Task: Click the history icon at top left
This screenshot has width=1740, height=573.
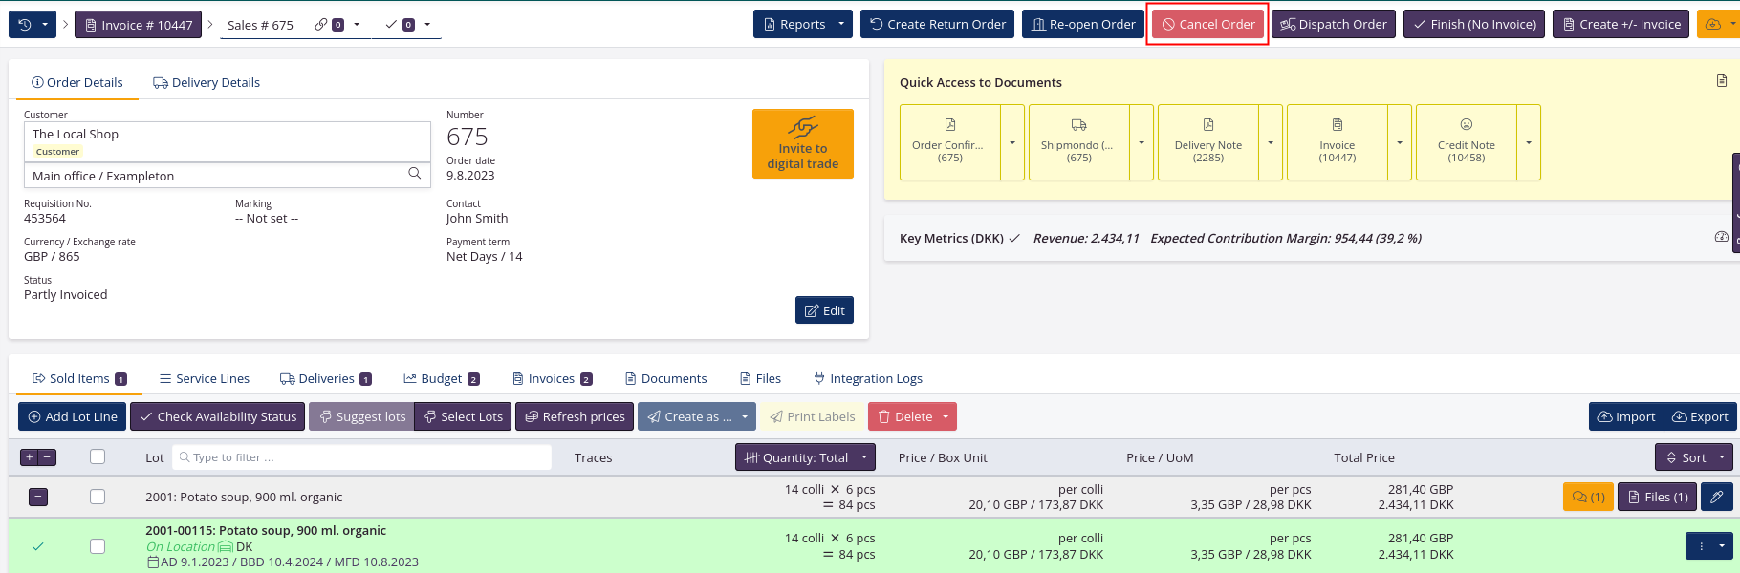Action: [25, 25]
